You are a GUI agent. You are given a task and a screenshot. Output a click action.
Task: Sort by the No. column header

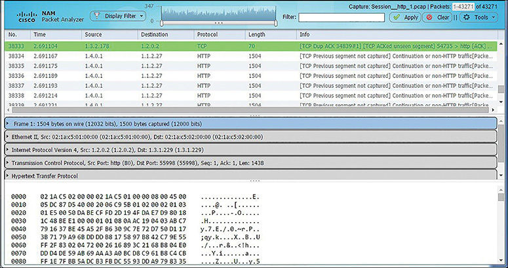click(x=18, y=34)
